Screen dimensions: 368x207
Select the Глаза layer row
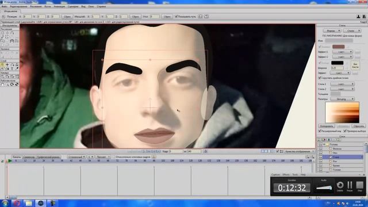tap(340, 157)
